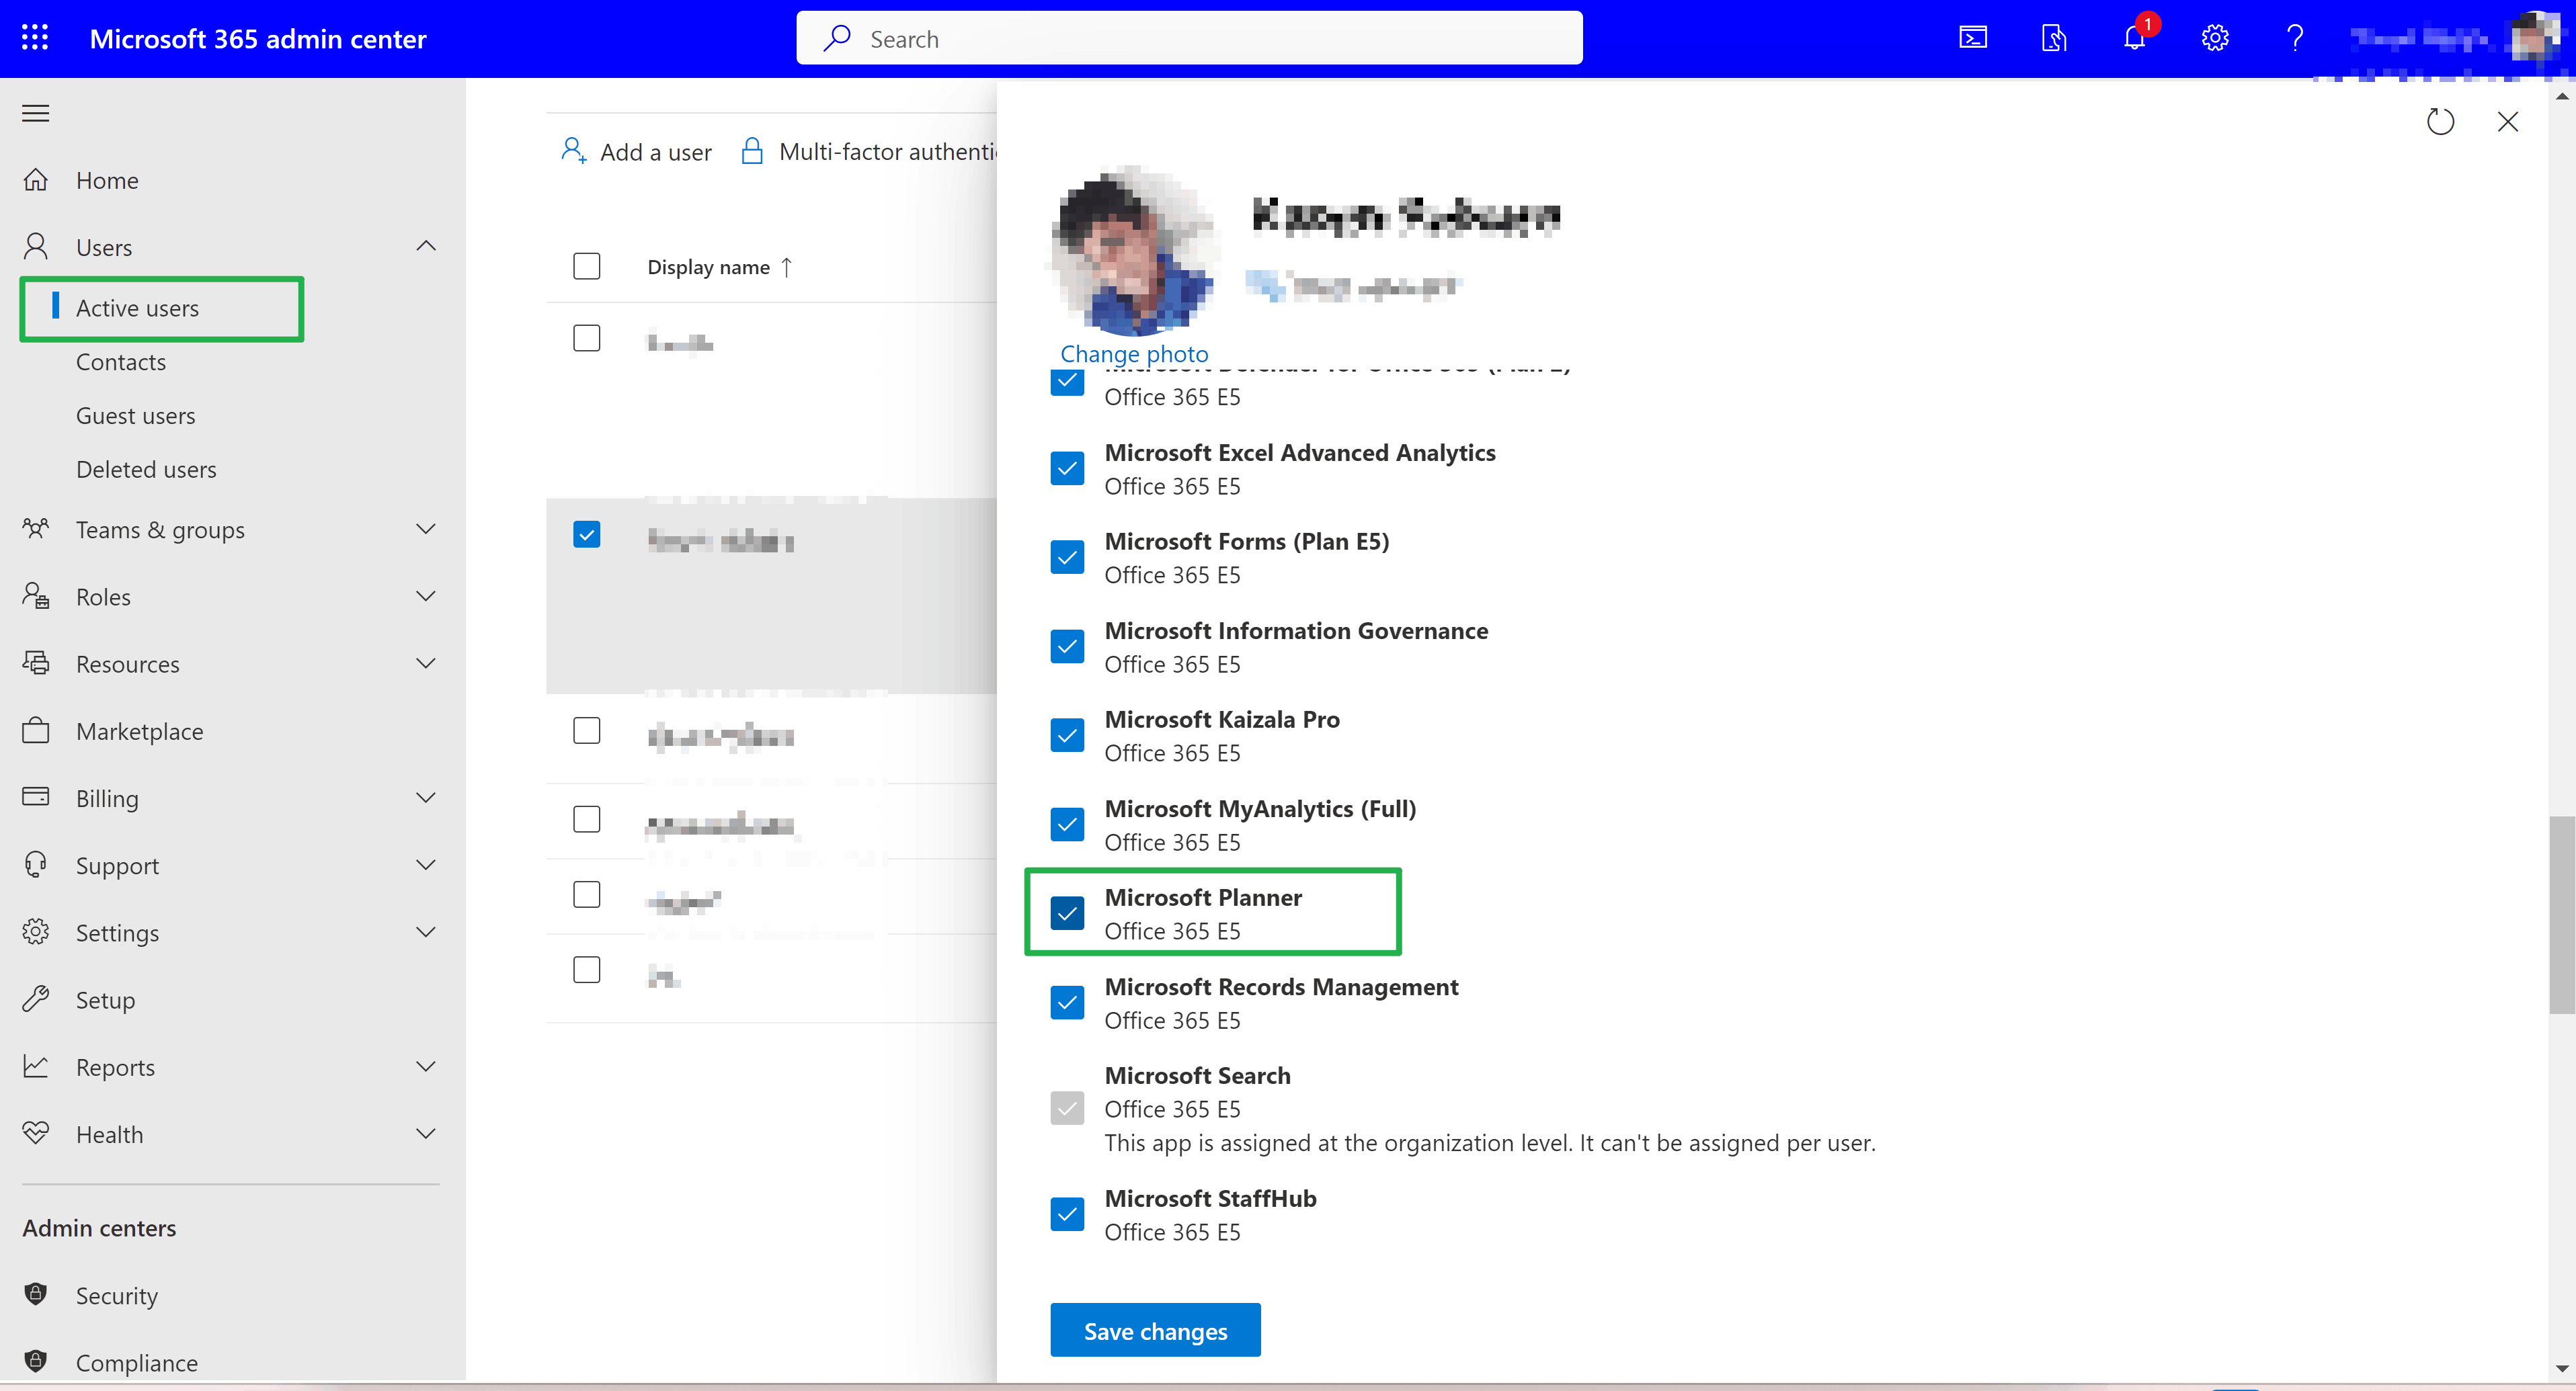This screenshot has height=1391, width=2576.
Task: Collapse the navigation hamburger menu
Action: 36,113
